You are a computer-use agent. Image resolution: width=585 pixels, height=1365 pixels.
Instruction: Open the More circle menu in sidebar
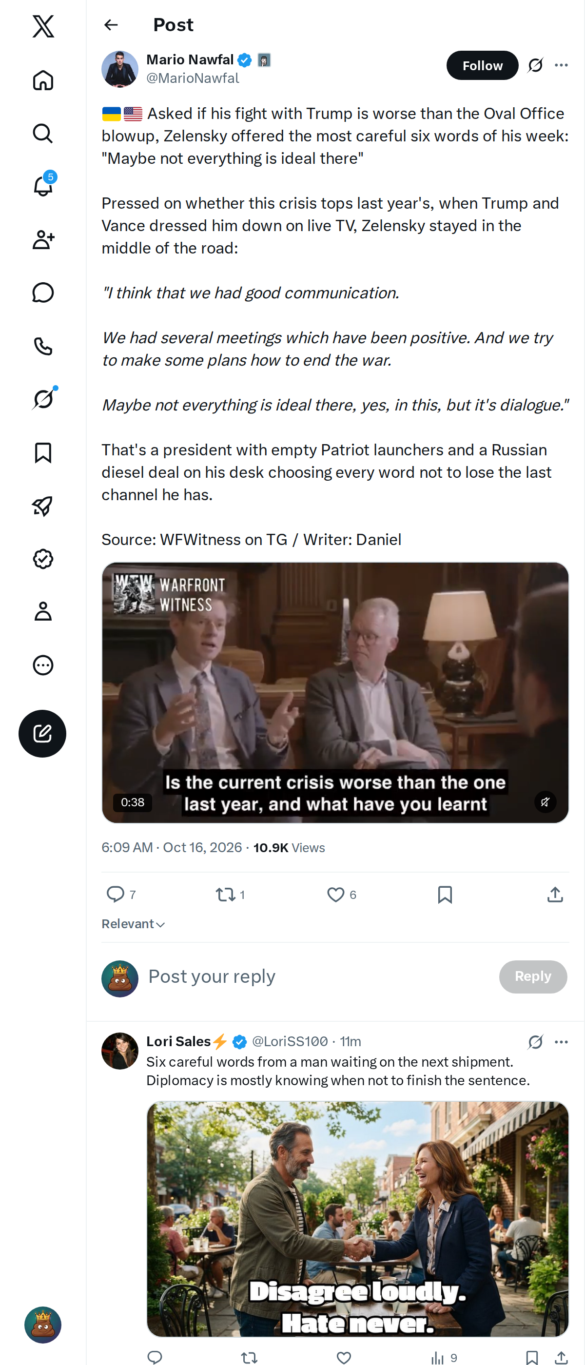click(x=43, y=664)
